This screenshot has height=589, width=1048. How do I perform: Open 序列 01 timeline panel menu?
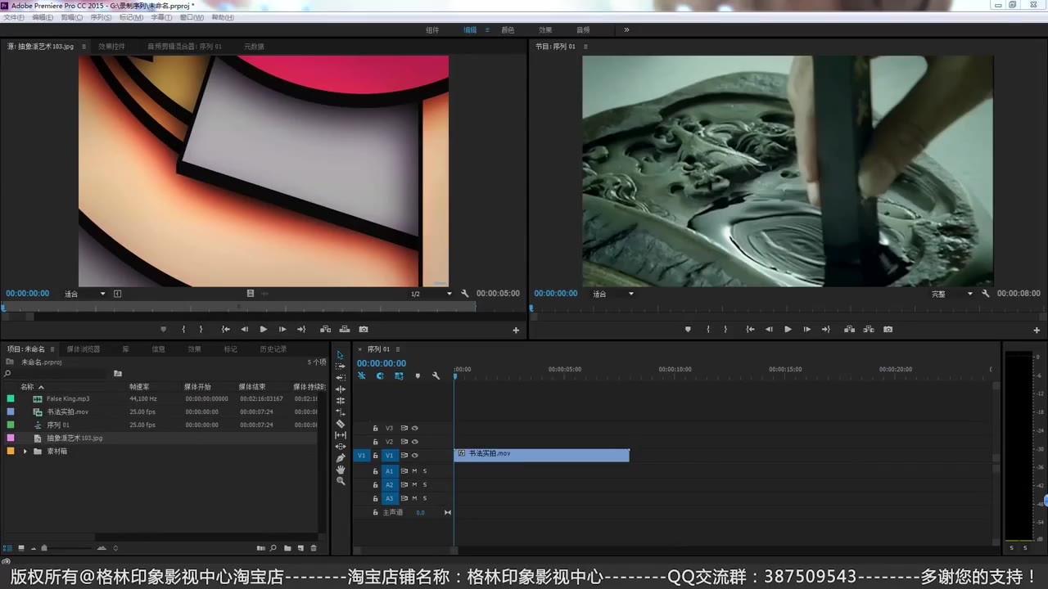click(398, 349)
